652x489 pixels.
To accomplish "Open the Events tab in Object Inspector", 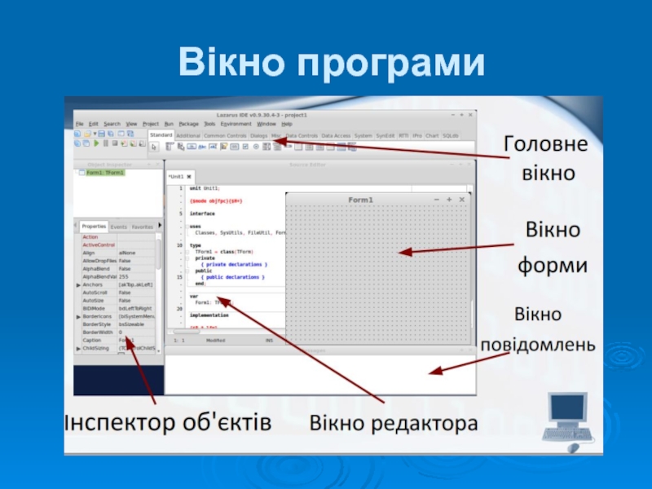I will [x=118, y=227].
